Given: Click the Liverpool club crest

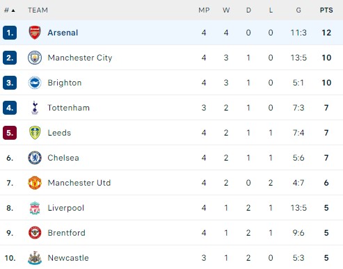Looking at the screenshot, I should (x=35, y=208).
